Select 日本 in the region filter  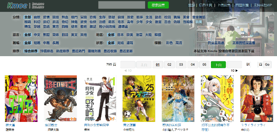(x=120, y=35)
